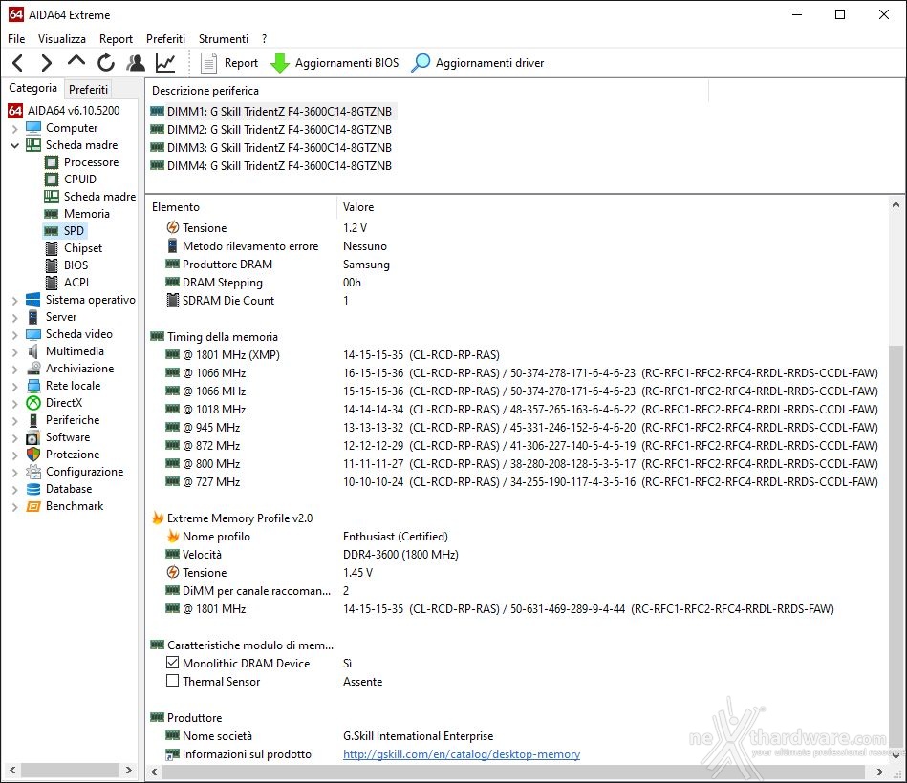Collapse the Scheda madre tree node
Image resolution: width=907 pixels, height=783 pixels.
click(15, 146)
